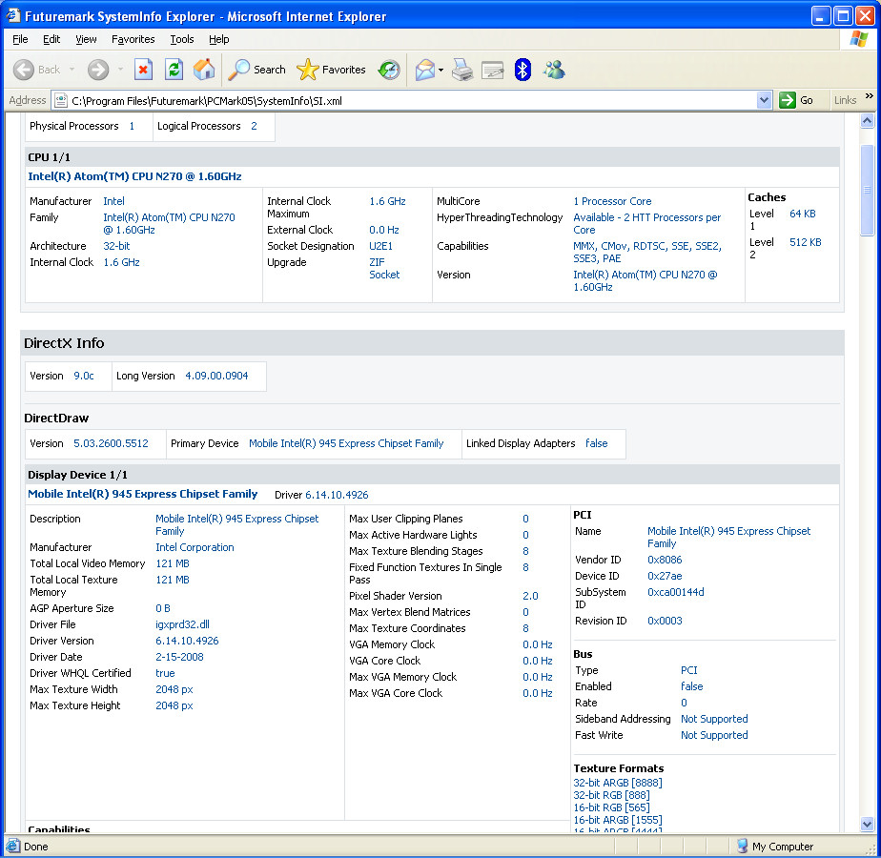Image resolution: width=881 pixels, height=858 pixels.
Task: Open the Favorites star button
Action: pyautogui.click(x=331, y=70)
